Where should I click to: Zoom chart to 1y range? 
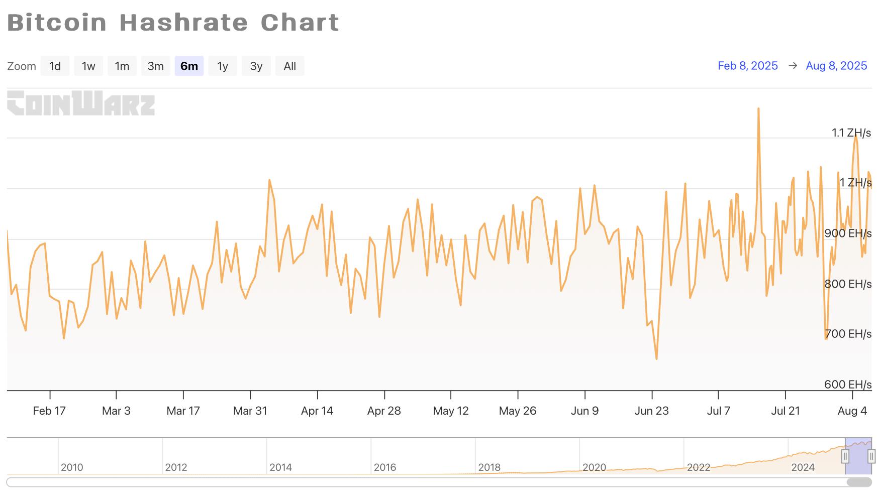223,66
